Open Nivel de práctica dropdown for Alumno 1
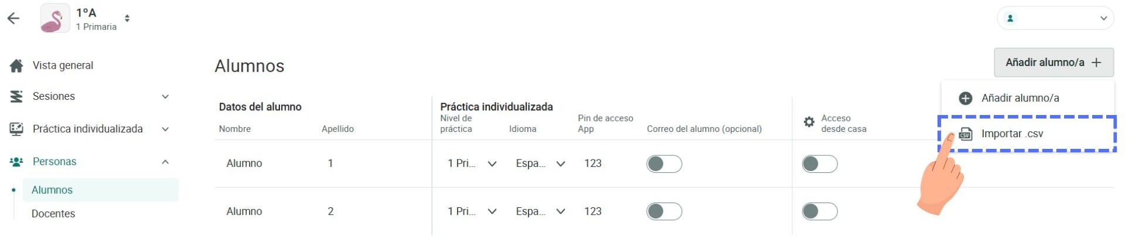Screen dimensions: 1125x237 (x=472, y=163)
